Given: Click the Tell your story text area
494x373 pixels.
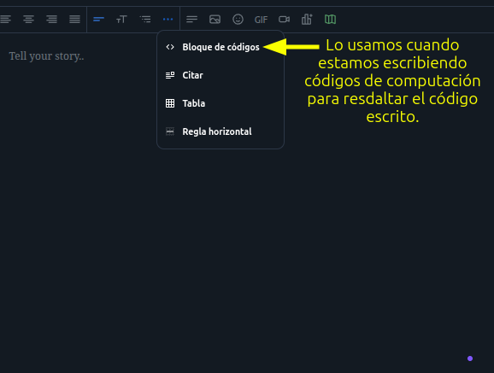Looking at the screenshot, I should click(46, 56).
